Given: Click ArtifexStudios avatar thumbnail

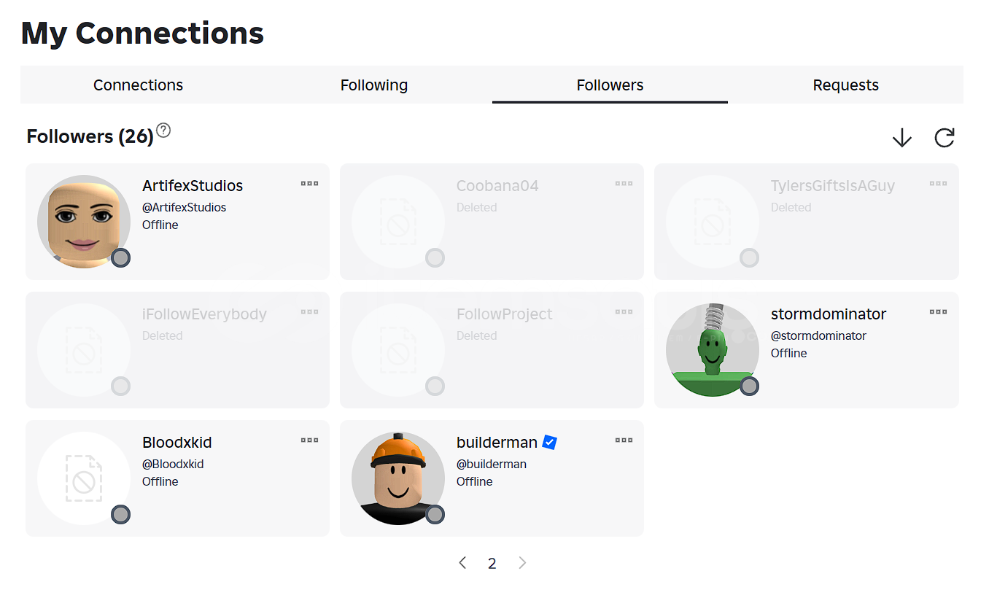Looking at the screenshot, I should pyautogui.click(x=83, y=222).
